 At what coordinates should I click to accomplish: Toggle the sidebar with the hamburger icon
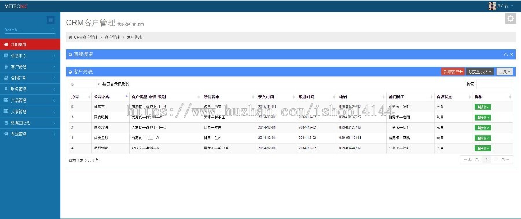[x=51, y=20]
